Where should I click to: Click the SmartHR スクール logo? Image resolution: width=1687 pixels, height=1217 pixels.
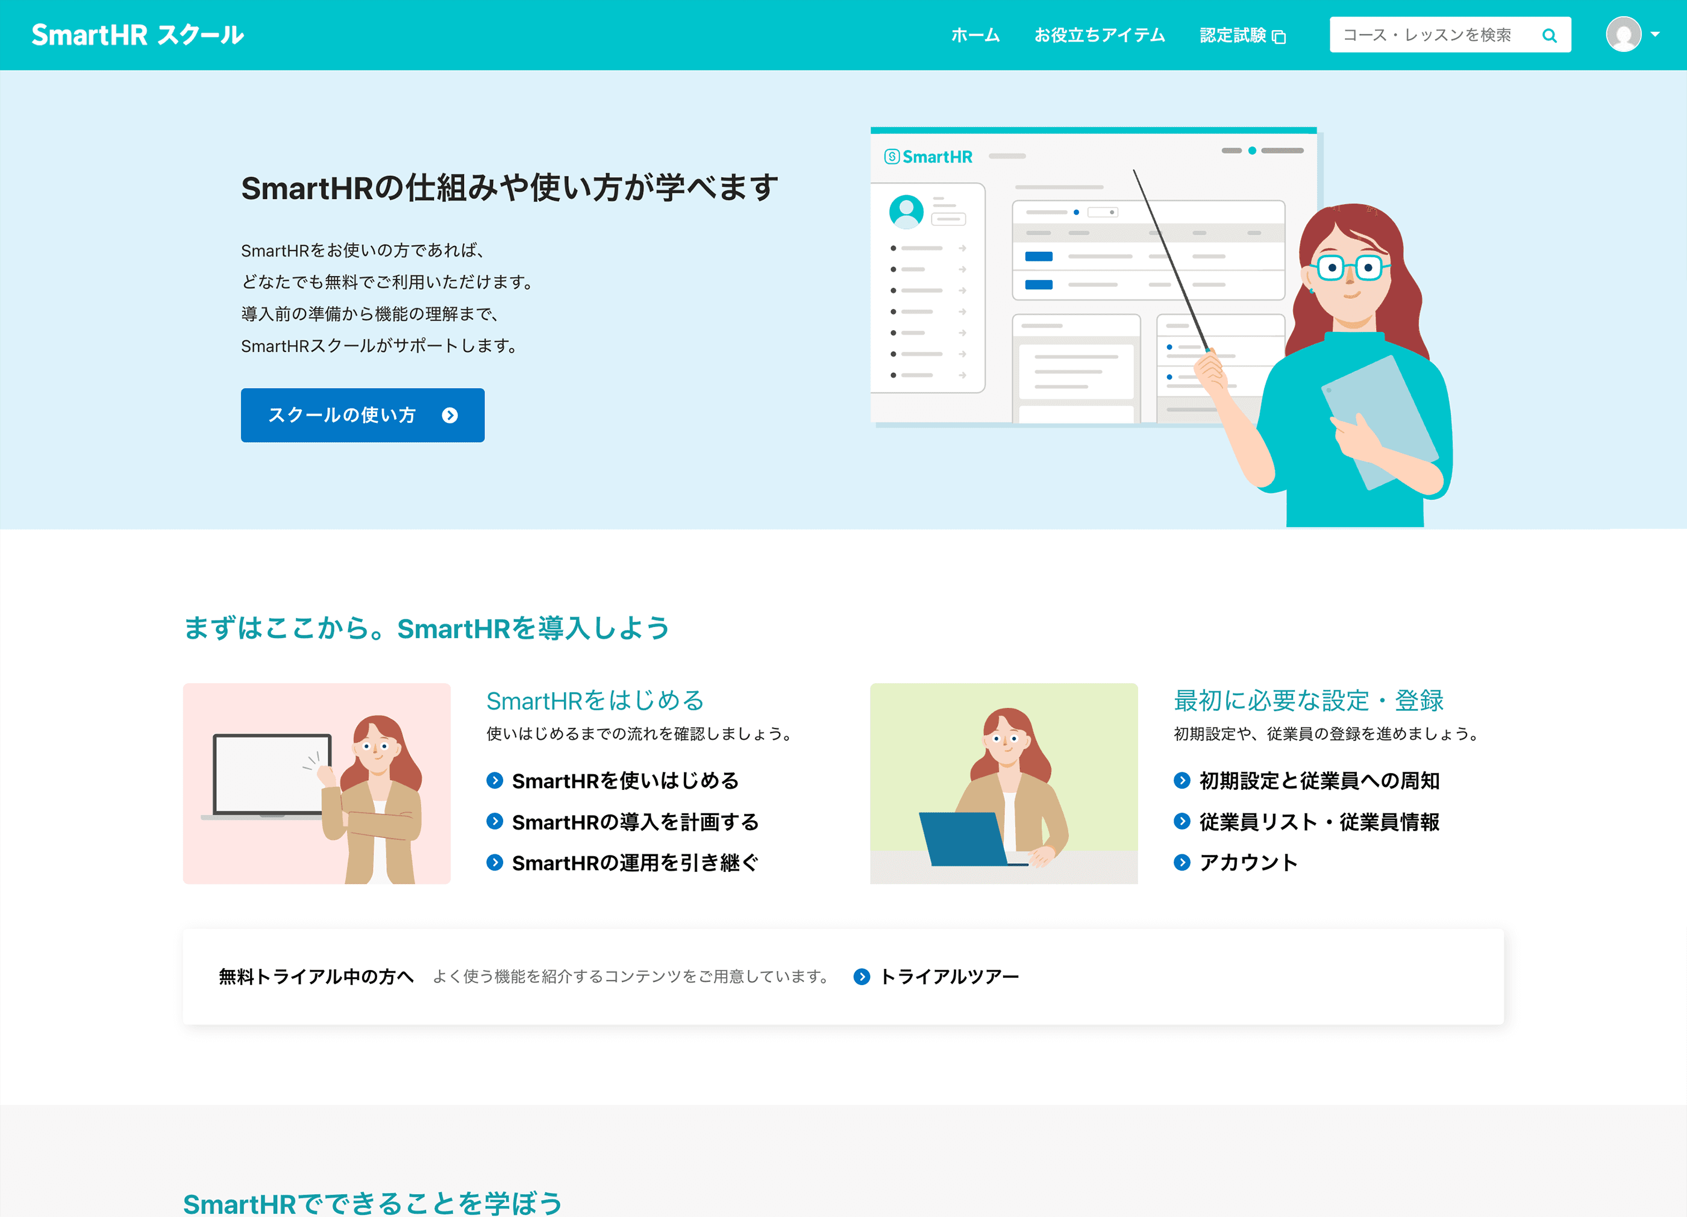136,34
